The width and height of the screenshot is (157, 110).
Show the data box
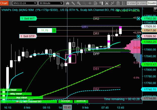[95, 3]
